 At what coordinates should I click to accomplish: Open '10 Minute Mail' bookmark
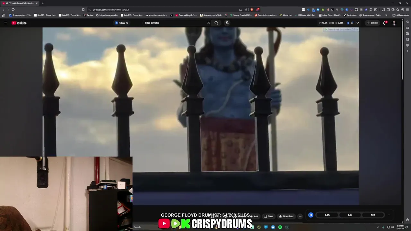[x=305, y=15]
